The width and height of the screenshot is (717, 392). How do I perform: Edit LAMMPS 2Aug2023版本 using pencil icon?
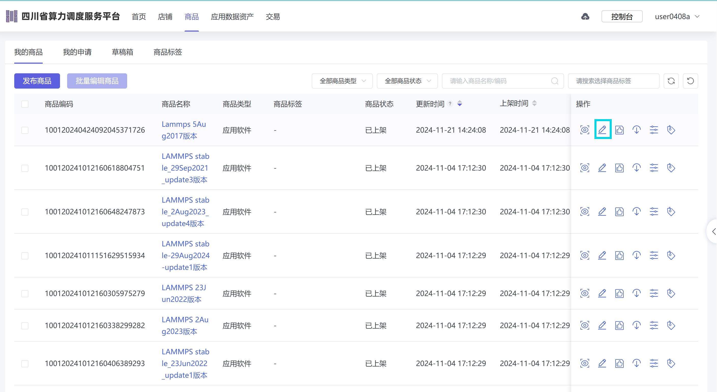point(602,325)
